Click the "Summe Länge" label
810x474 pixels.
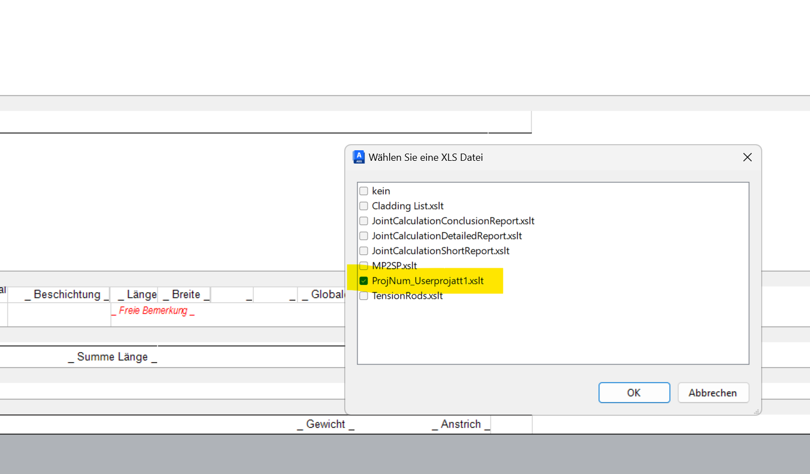point(114,356)
